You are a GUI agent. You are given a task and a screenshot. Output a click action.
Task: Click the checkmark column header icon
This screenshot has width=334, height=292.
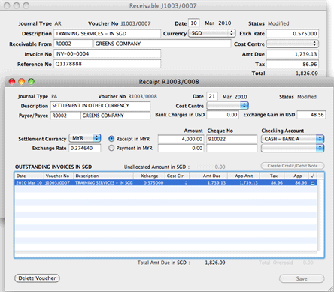pyautogui.click(x=312, y=176)
